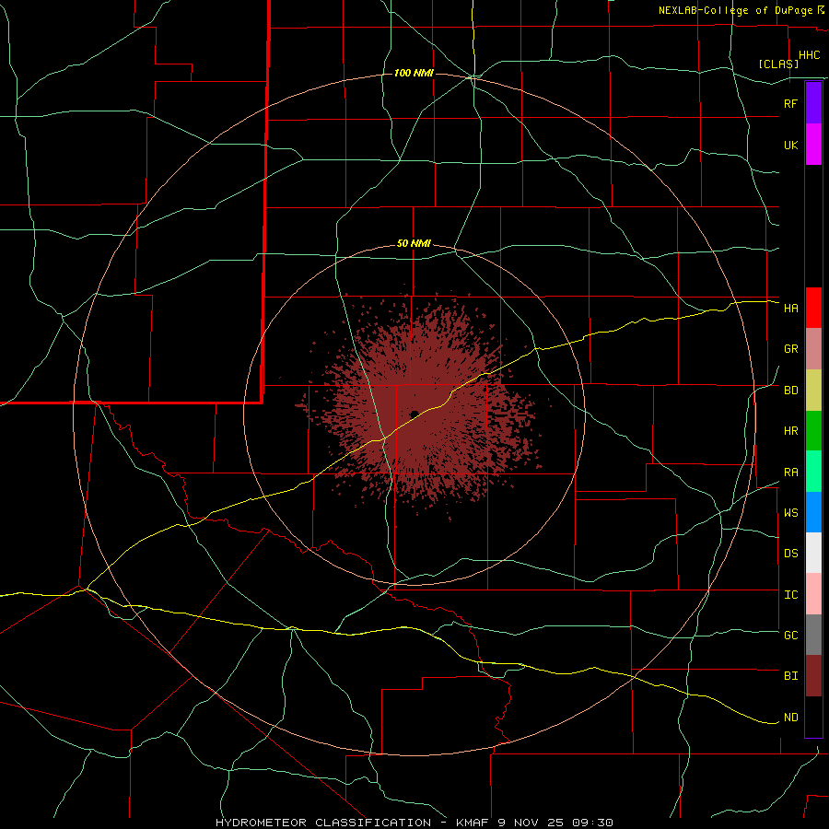Click the ND legend label
Viewport: 829px width, 829px height.
790,718
